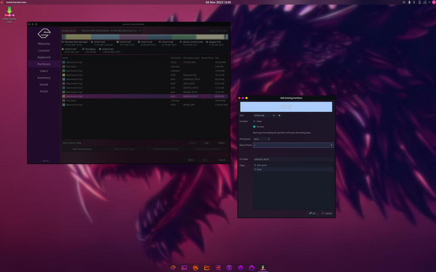
Task: Select the UBUNTU_ROOT partition row
Action: point(145,87)
